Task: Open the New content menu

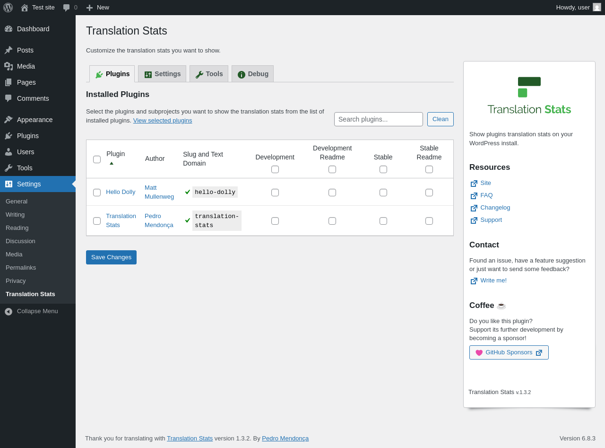Action: click(x=98, y=8)
